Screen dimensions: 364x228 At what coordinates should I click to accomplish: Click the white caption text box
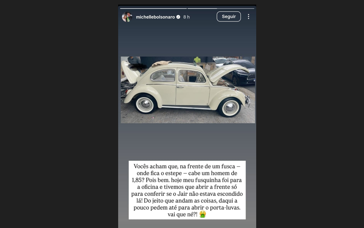click(187, 190)
